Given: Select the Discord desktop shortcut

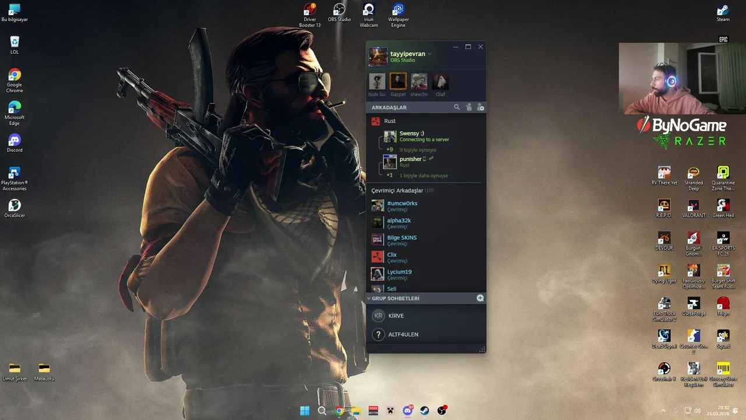Looking at the screenshot, I should click(15, 143).
